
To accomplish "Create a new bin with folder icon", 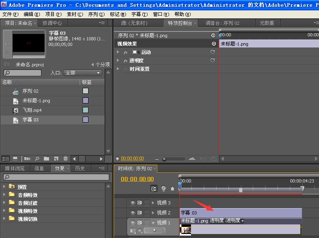I will coord(46,159).
